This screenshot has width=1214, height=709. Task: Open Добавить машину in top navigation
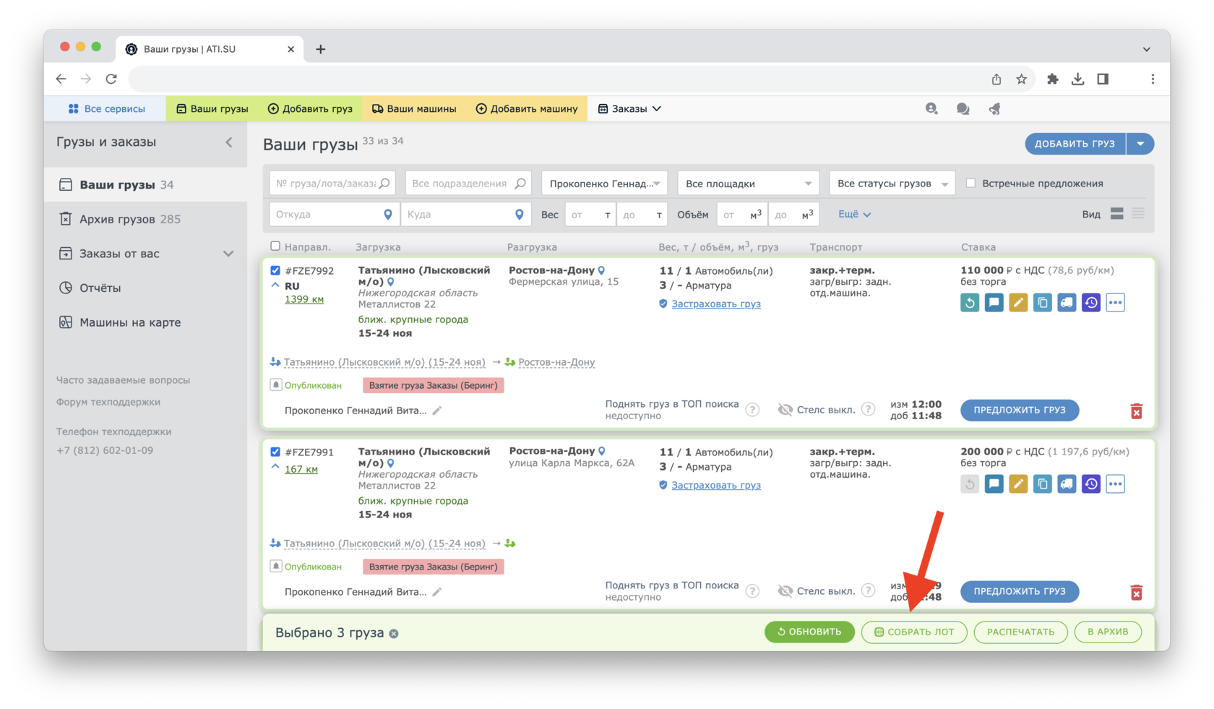click(527, 108)
